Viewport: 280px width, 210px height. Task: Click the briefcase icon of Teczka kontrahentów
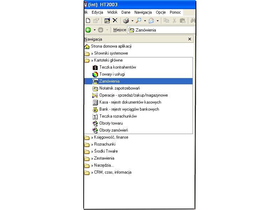pyautogui.click(x=95, y=68)
